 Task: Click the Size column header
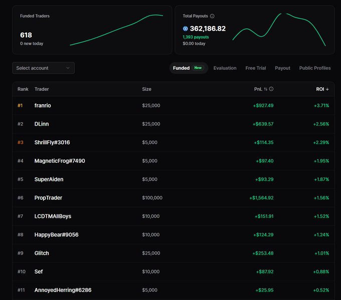pyautogui.click(x=146, y=89)
